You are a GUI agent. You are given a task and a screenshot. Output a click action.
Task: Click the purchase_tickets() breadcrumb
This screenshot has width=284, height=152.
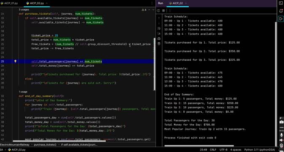(x=45, y=145)
